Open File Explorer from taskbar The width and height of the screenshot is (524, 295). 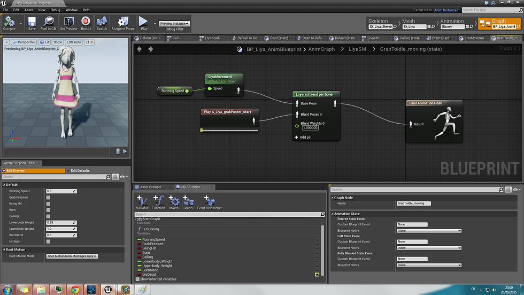42,290
